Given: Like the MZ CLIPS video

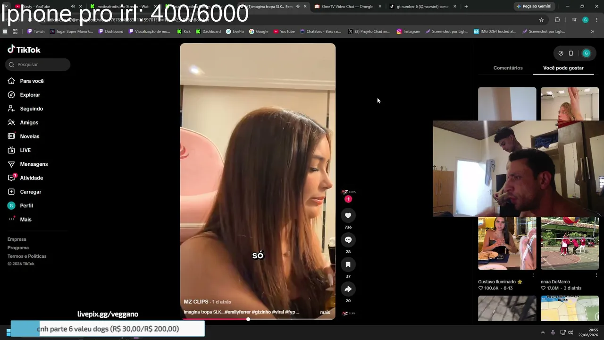Looking at the screenshot, I should click(x=348, y=215).
